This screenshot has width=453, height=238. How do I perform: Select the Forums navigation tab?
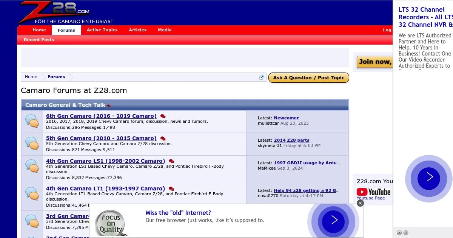(66, 30)
